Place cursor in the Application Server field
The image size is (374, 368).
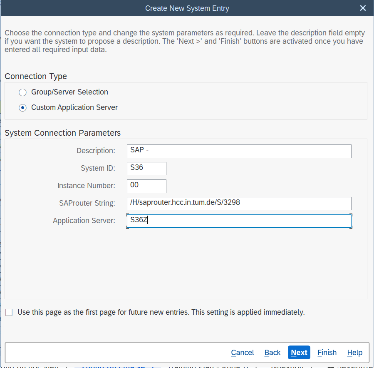coord(239,221)
